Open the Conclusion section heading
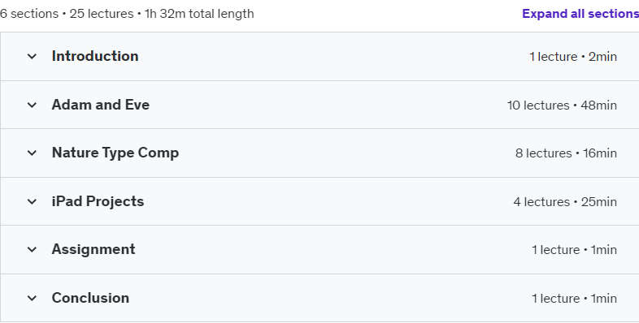This screenshot has height=323, width=639. pos(90,298)
